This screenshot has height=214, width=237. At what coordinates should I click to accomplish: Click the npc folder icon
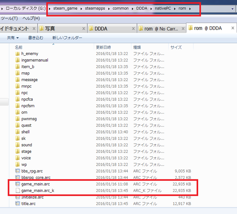17,93
